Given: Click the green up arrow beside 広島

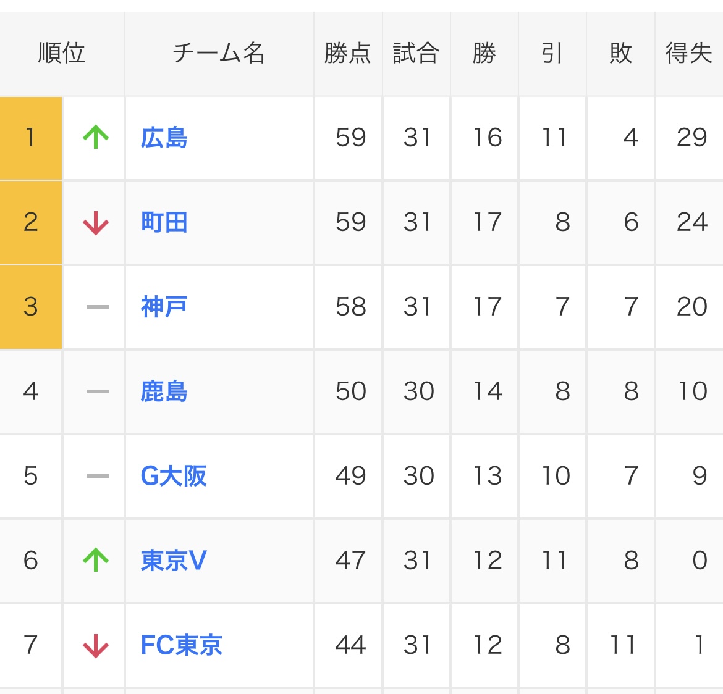Looking at the screenshot, I should tap(96, 137).
